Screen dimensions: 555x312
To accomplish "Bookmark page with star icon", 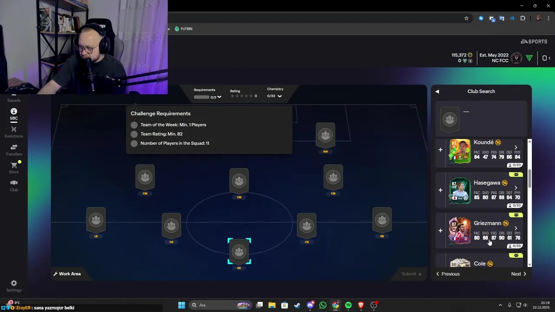I will point(467,18).
